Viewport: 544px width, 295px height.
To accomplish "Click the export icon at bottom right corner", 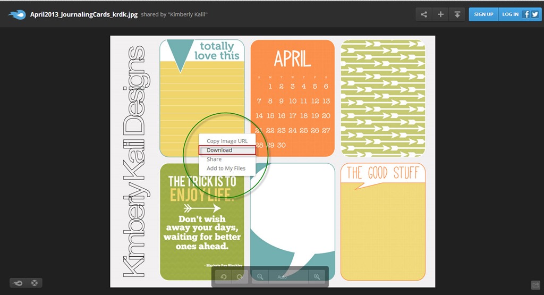I will point(535,285).
